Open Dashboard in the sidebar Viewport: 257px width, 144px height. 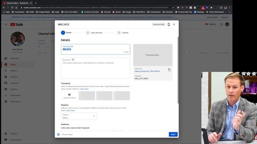pos(17,58)
